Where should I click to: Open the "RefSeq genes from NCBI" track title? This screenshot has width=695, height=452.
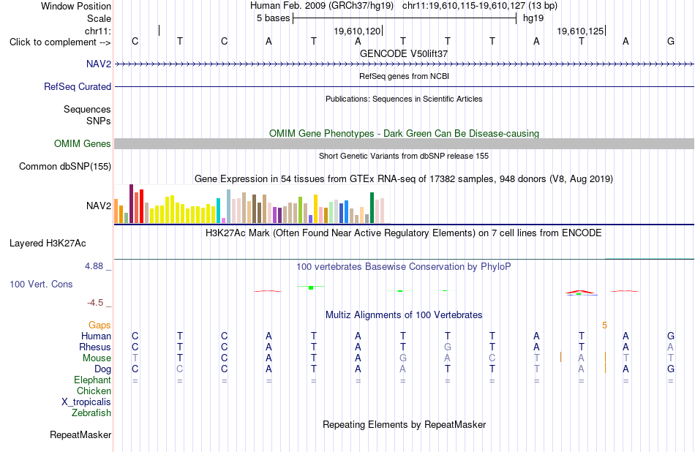[404, 76]
